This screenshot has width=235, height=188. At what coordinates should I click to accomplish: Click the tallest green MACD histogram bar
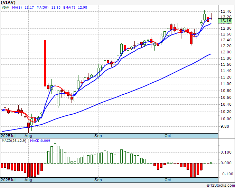coord(55,153)
